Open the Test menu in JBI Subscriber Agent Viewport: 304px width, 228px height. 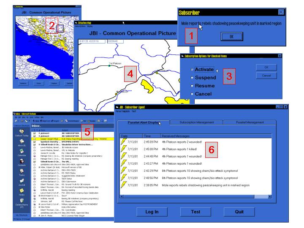click(134, 111)
